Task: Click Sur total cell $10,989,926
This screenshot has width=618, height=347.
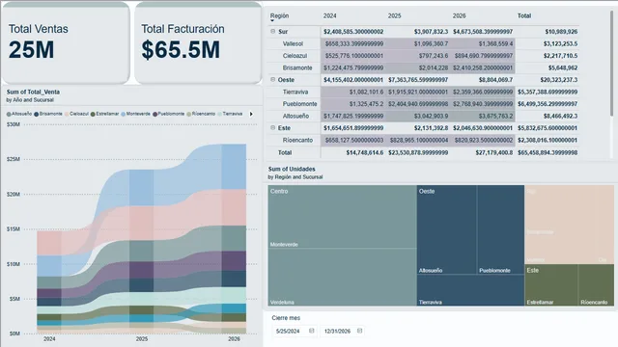Action: (561, 32)
